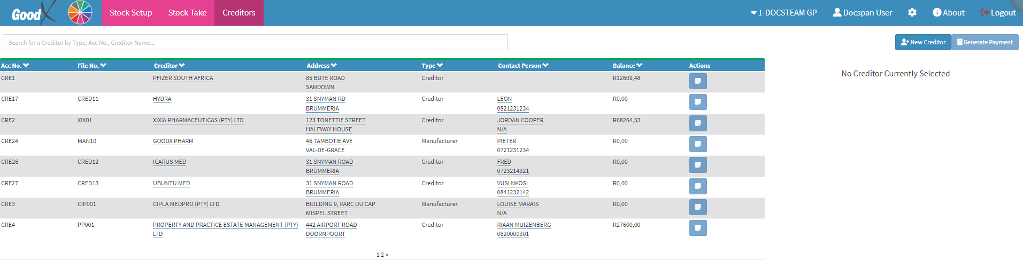Open Docspan User profile menu
Viewport: 1023px width, 260px height.
click(x=863, y=13)
